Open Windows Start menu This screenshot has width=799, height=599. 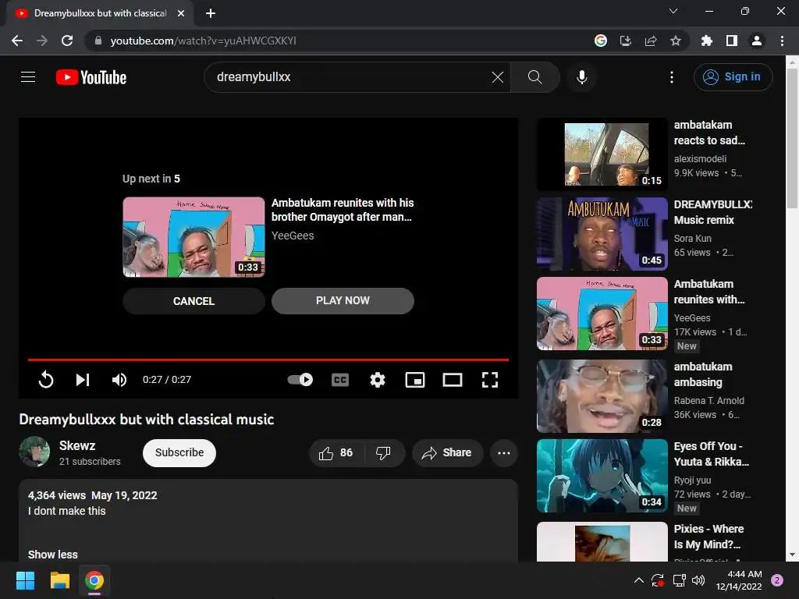25,580
